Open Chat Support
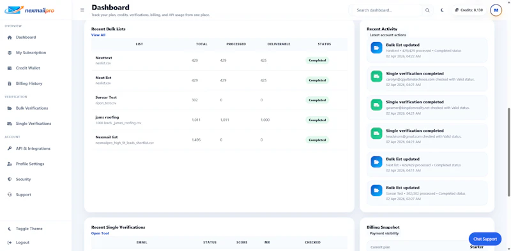The width and height of the screenshot is (511, 251). (x=485, y=239)
